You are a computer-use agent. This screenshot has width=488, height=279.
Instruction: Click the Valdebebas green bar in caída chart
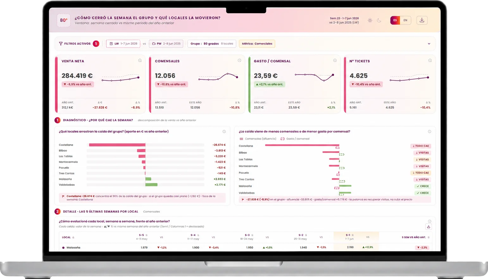(x=151, y=185)
